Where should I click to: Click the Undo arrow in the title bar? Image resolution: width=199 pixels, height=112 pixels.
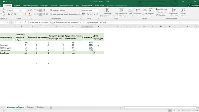(4, 2)
